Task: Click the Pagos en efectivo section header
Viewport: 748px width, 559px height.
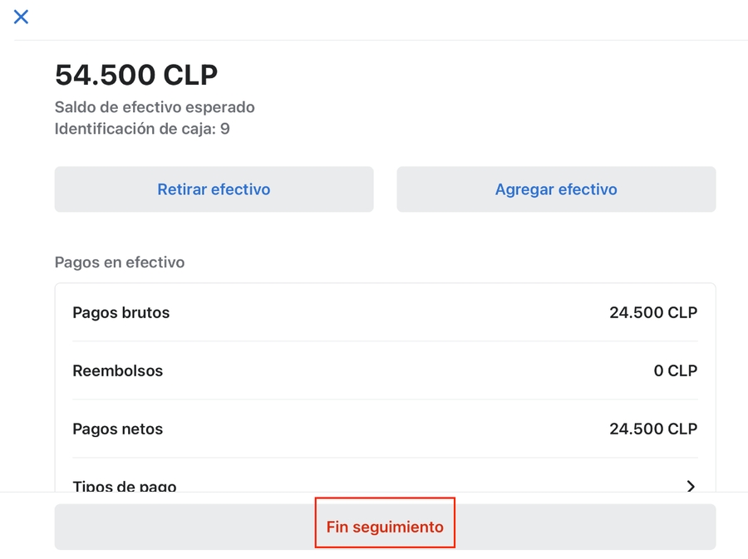Action: pyautogui.click(x=120, y=262)
